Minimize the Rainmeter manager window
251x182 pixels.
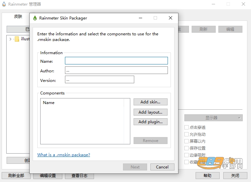click(x=213, y=4)
